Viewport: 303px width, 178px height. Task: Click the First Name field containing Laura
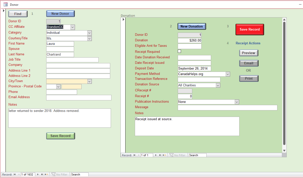coord(60,44)
